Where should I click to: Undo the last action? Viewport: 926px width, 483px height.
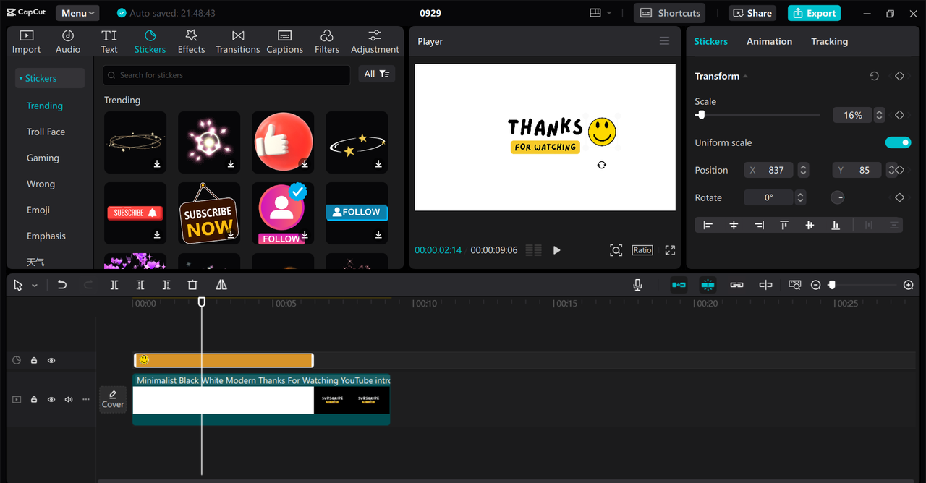pyautogui.click(x=62, y=285)
